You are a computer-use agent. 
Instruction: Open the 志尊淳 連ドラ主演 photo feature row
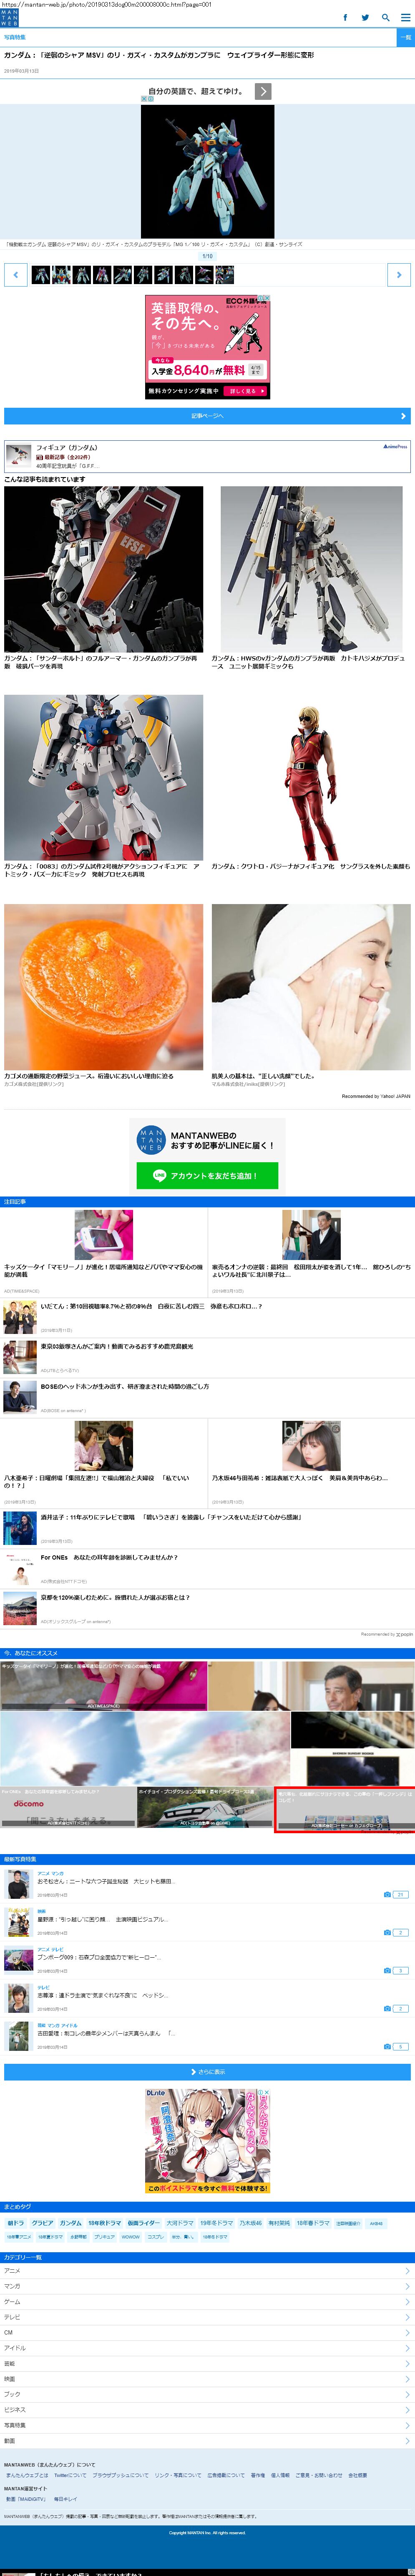click(208, 1998)
